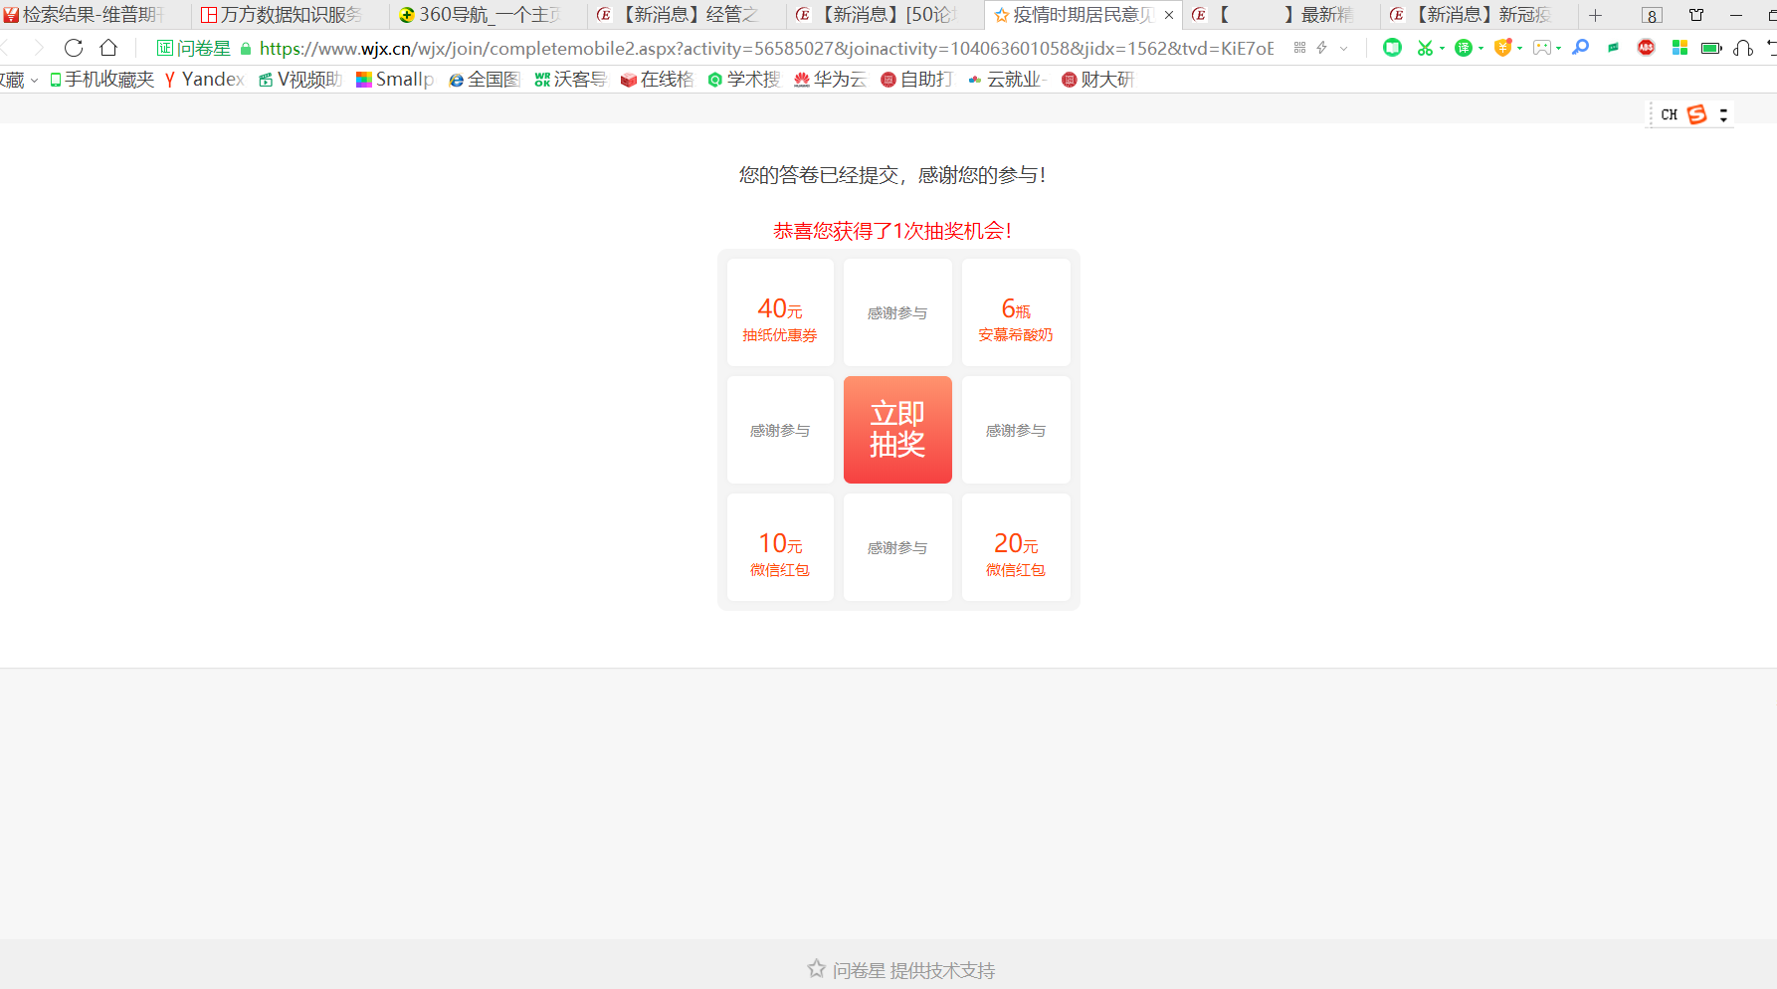Viewport: 1777px width, 989px height.
Task: Expand the game controller dropdown arrow
Action: coord(1558,48)
